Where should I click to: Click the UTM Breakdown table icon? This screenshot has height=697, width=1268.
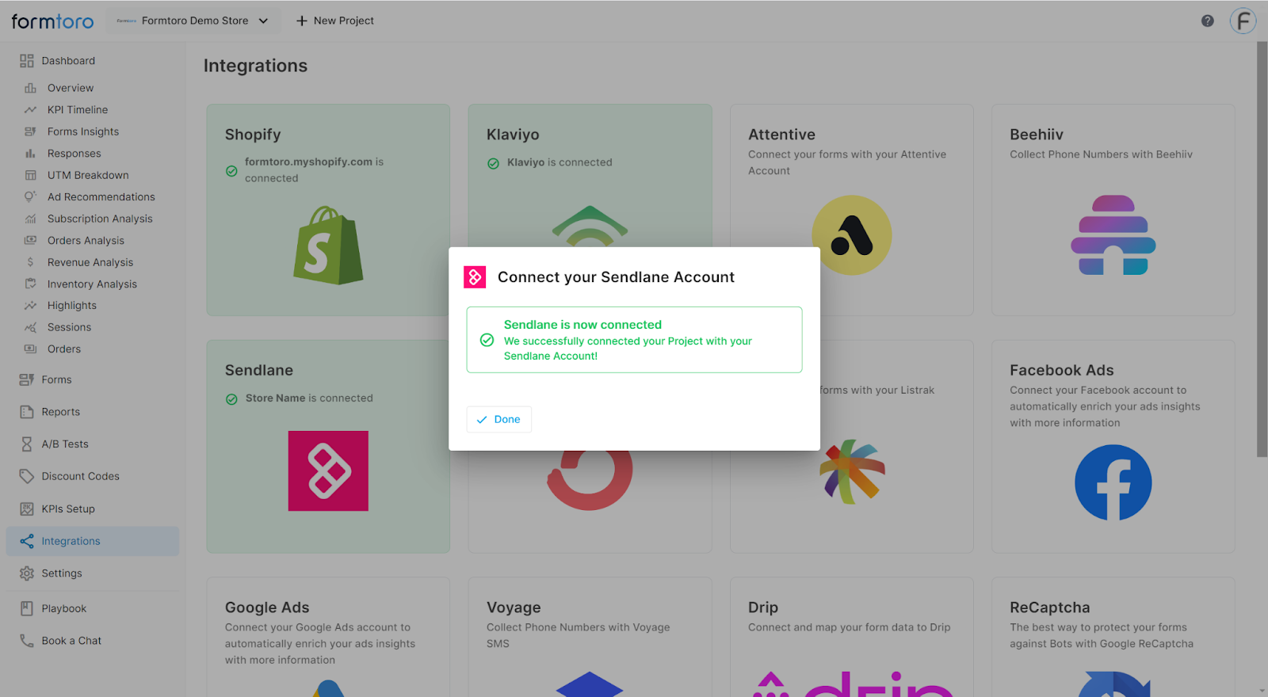(x=30, y=175)
